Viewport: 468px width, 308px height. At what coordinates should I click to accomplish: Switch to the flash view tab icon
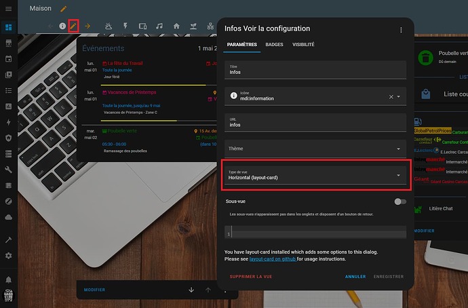pyautogui.click(x=125, y=26)
